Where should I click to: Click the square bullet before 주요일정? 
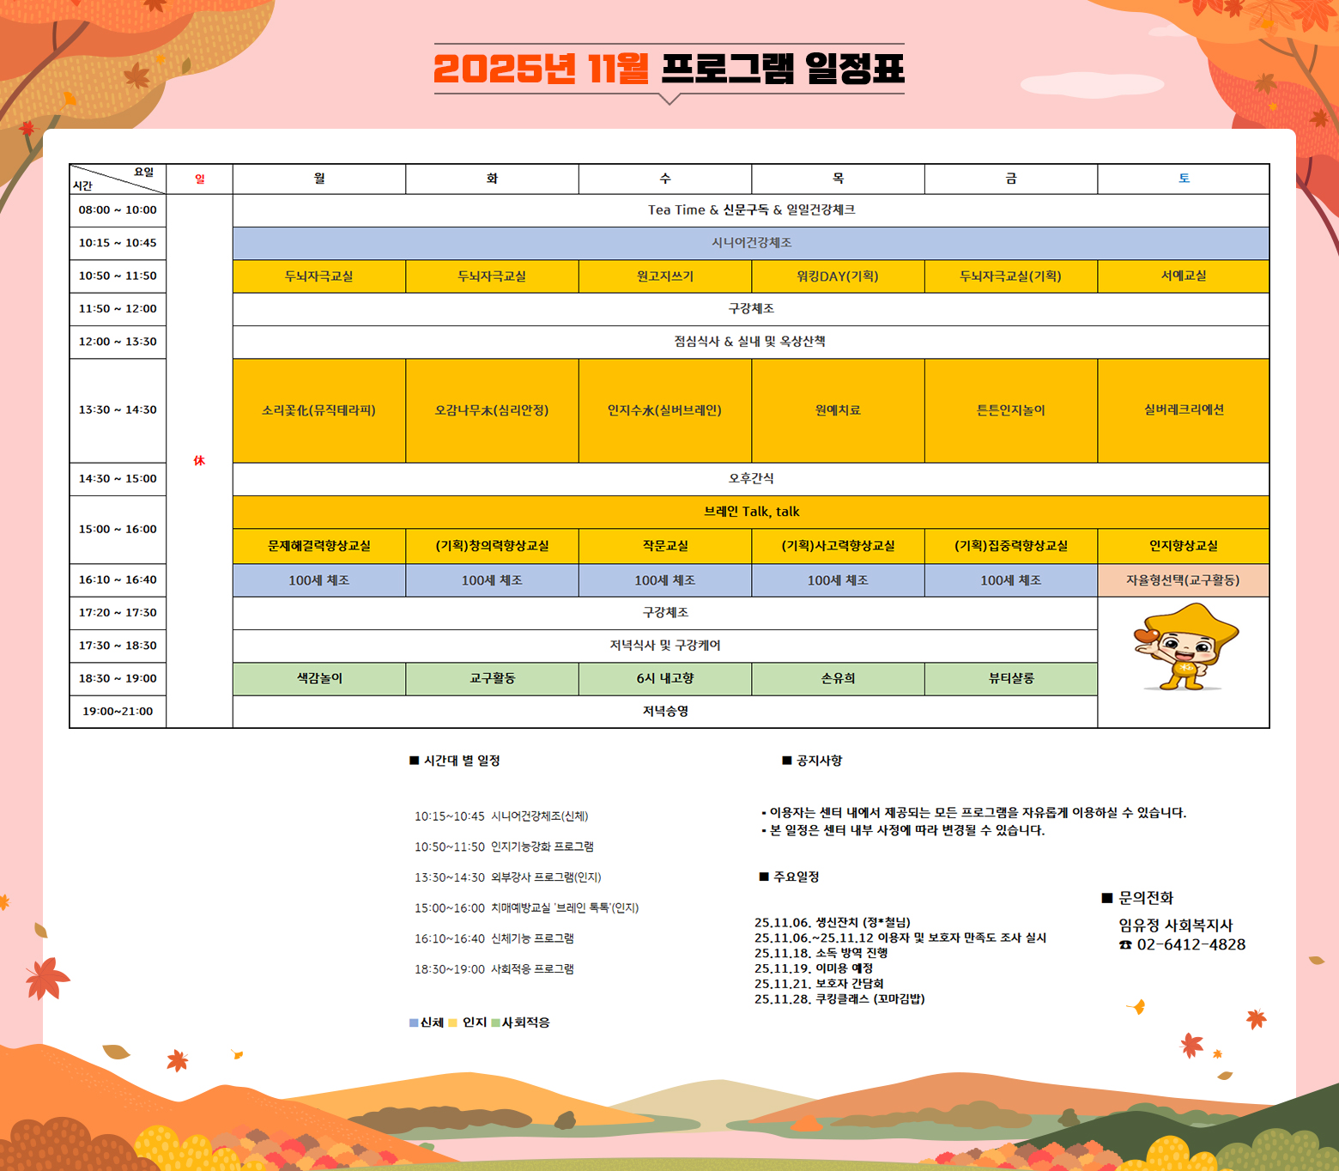tap(763, 877)
